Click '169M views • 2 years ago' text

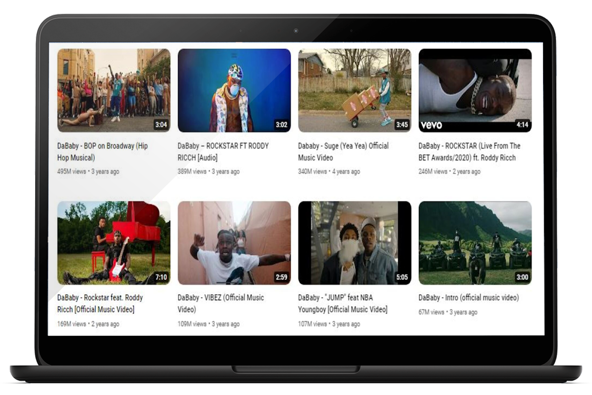point(88,324)
